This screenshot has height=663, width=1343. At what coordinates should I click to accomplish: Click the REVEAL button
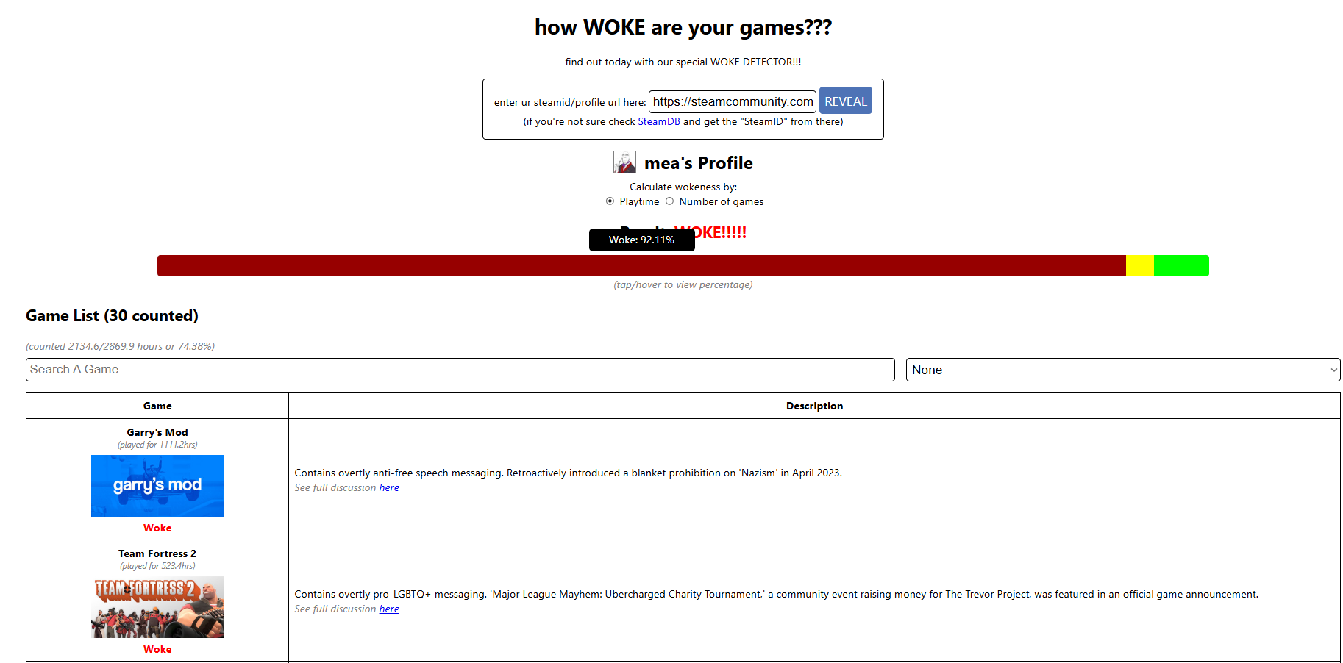[x=846, y=101]
